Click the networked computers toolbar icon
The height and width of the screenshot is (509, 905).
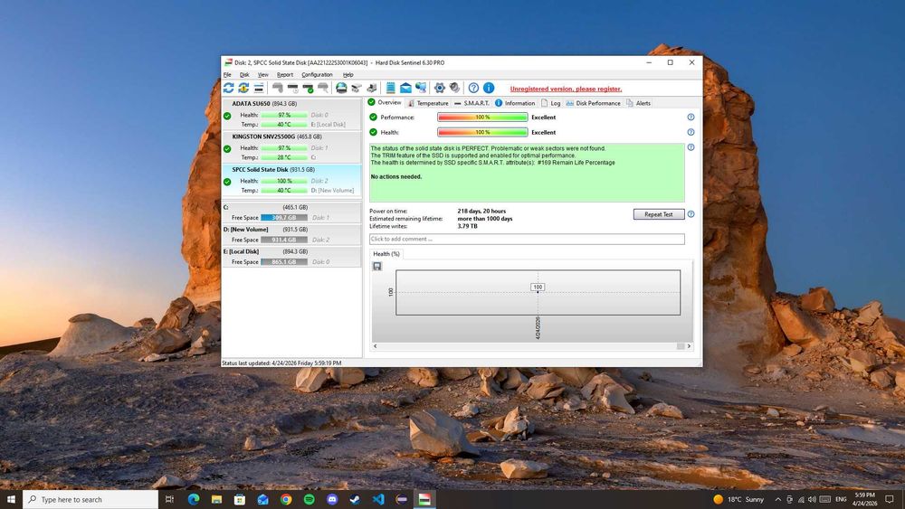click(x=421, y=88)
